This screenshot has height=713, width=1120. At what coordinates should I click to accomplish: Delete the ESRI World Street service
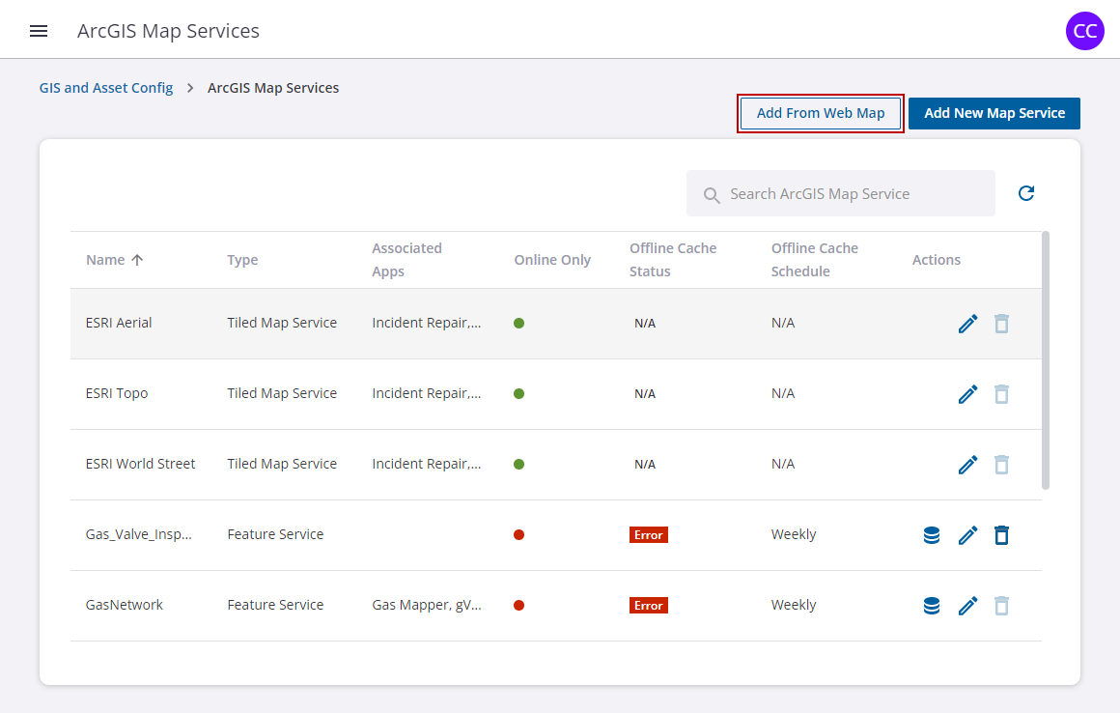(x=1001, y=465)
